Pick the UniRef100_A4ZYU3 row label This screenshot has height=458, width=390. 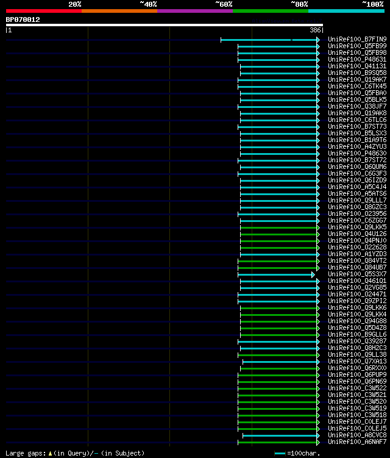click(x=357, y=146)
